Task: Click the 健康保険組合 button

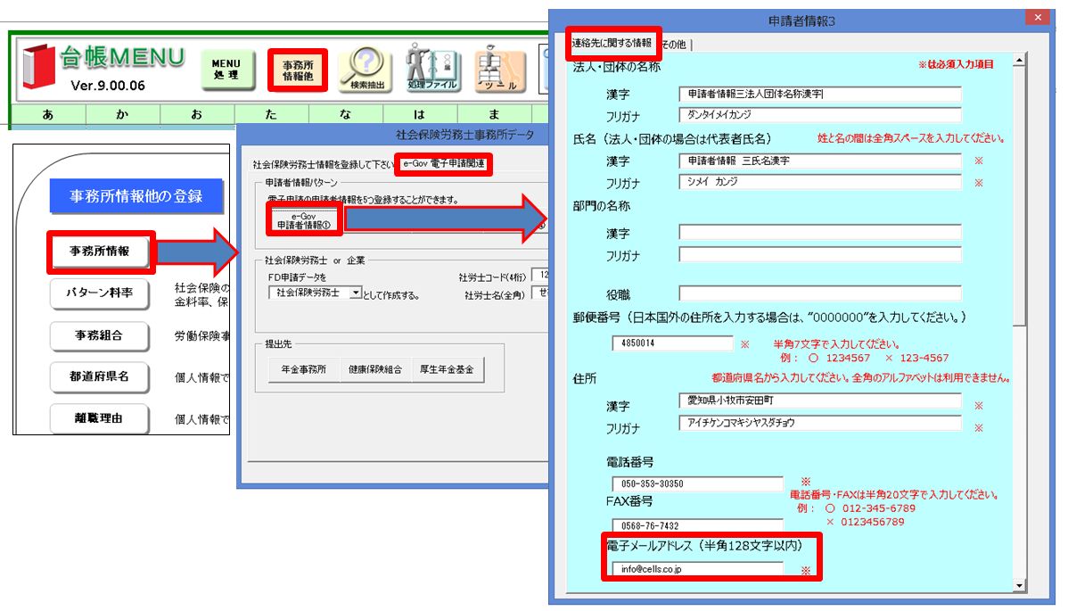Action: (375, 368)
